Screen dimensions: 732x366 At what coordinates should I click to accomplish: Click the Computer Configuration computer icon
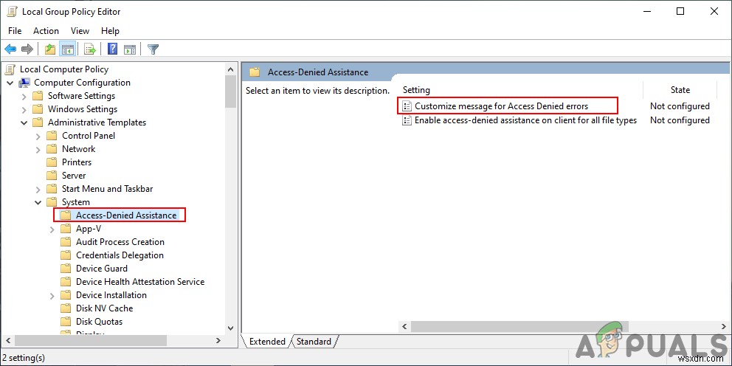(24, 83)
